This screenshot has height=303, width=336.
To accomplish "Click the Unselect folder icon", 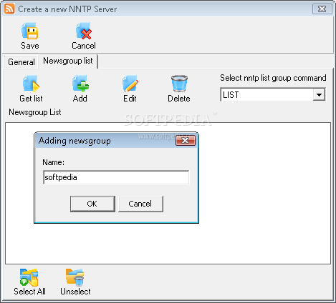I will (75, 277).
